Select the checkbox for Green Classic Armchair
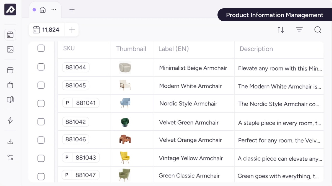The height and width of the screenshot is (186, 332). click(41, 176)
